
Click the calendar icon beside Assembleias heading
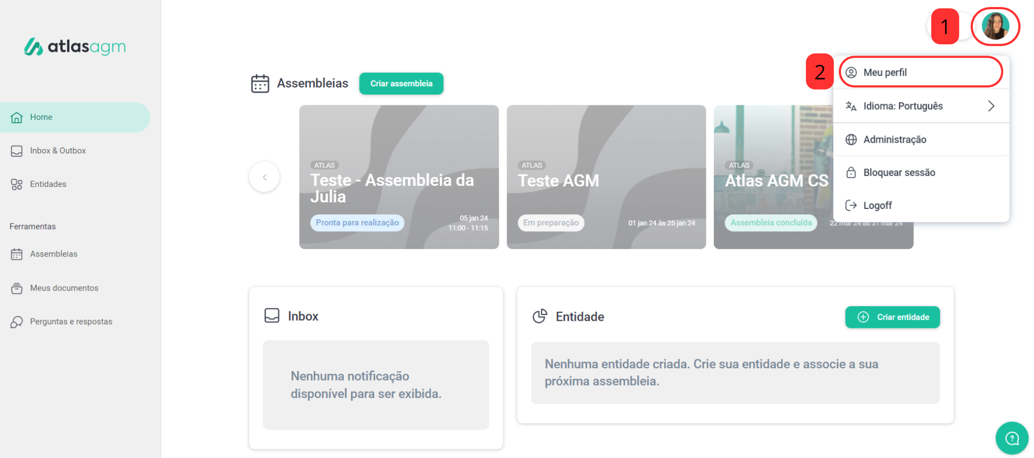tap(260, 84)
